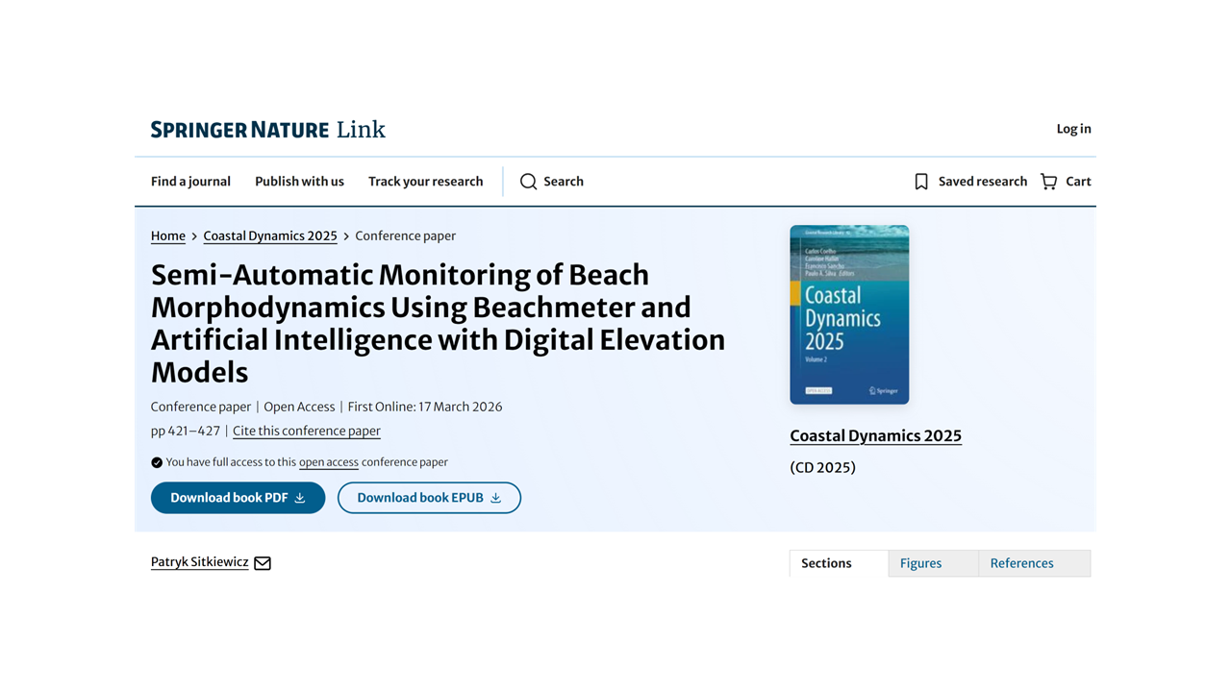Click the Springer Nature Link logo
This screenshot has width=1231, height=692.
267,130
